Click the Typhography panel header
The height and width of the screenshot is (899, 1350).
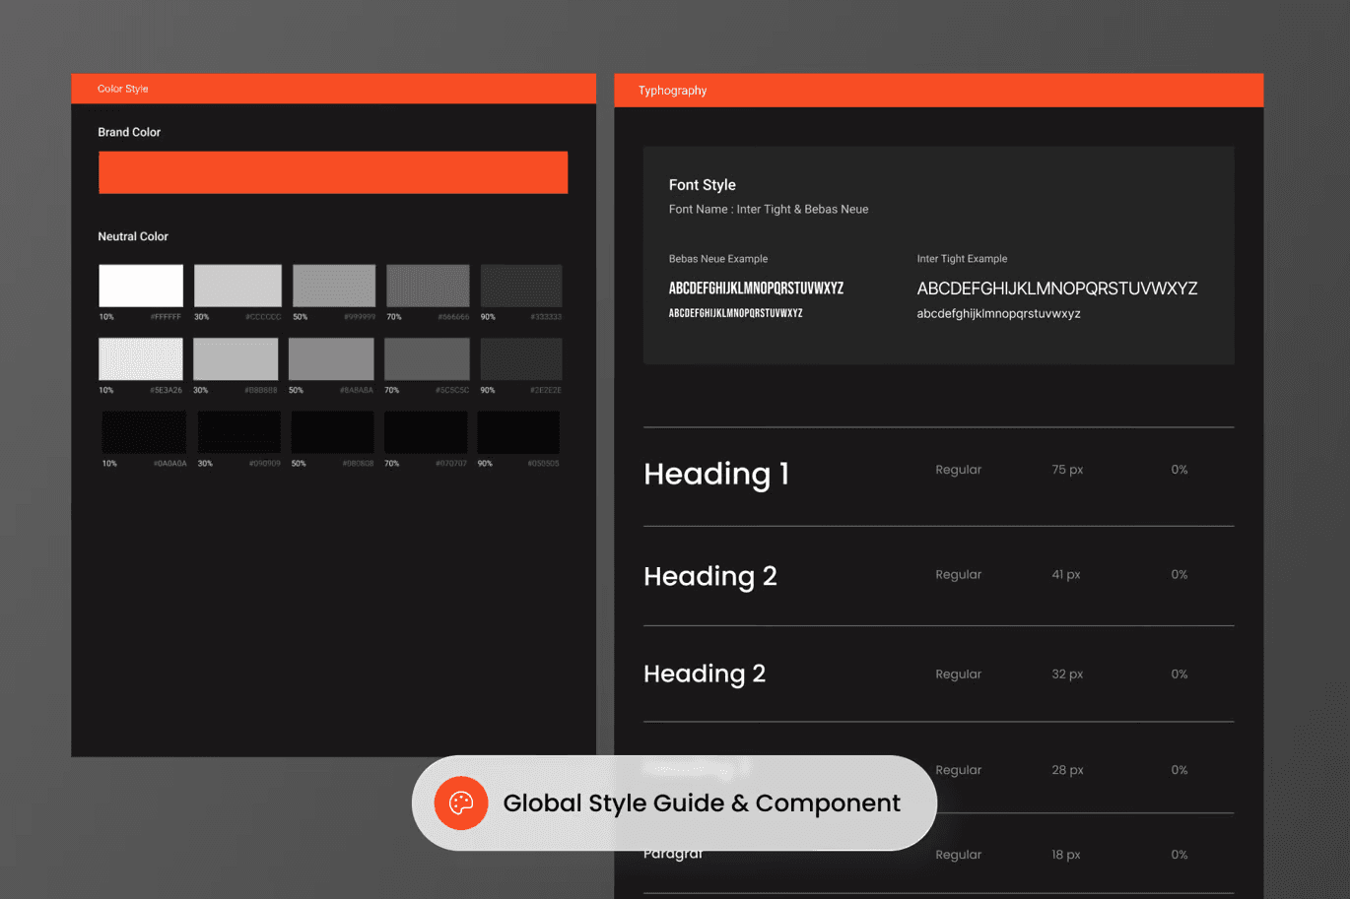938,91
